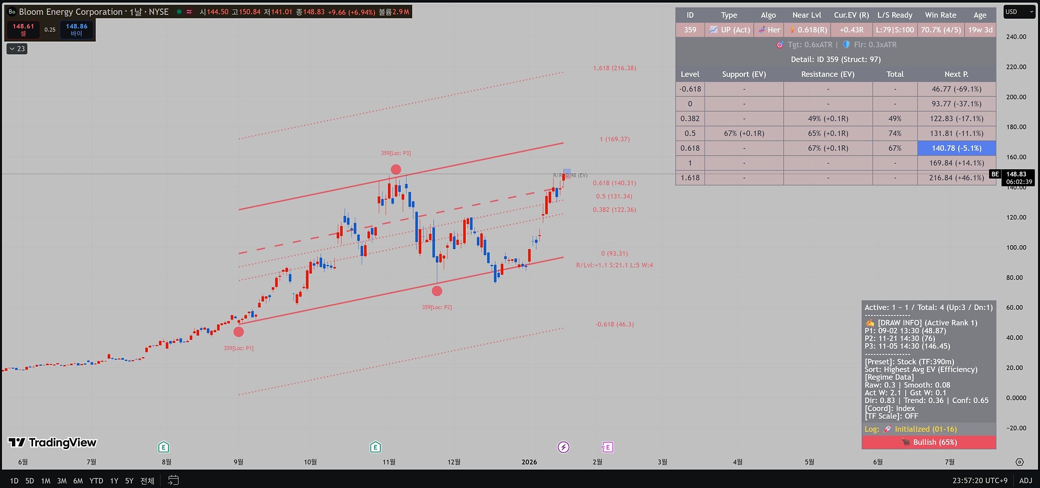The height and width of the screenshot is (488, 1040).
Task: Open the go-to-date calendar icon
Action: 173,480
